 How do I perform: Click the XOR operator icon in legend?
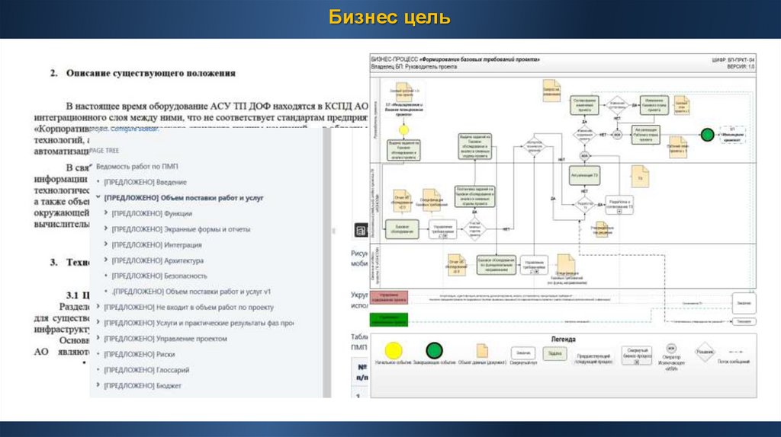[671, 351]
